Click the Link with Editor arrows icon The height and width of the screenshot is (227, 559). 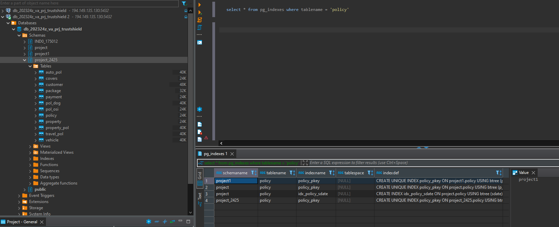172,222
